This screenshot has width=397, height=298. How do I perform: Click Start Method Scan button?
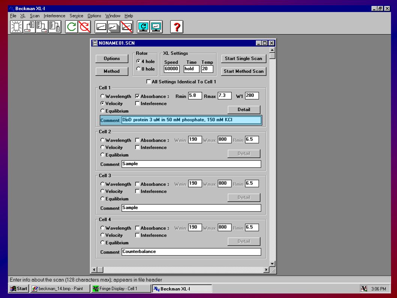pos(244,71)
